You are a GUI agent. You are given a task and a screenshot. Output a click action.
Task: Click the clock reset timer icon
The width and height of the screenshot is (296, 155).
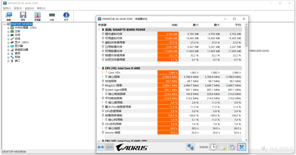click(x=213, y=147)
